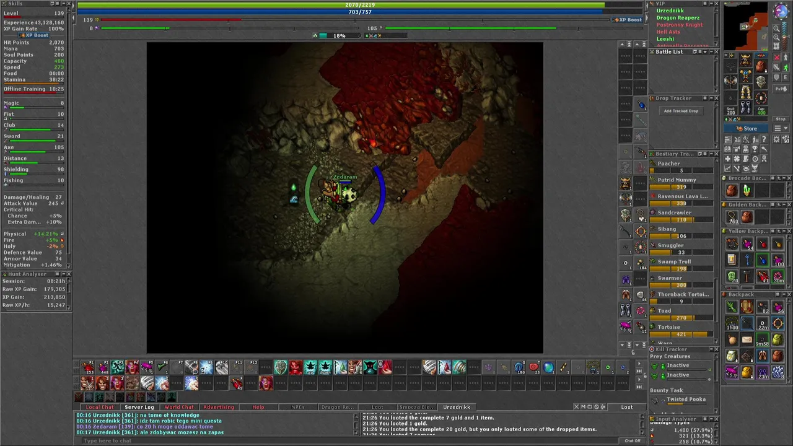Collapse the Yellow Backpack container
Image resolution: width=793 pixels, height=446 pixels.
pyautogui.click(x=784, y=231)
